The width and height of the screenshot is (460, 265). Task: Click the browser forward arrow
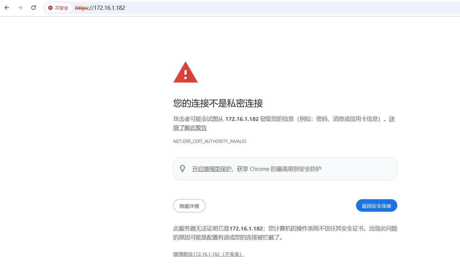pos(20,8)
